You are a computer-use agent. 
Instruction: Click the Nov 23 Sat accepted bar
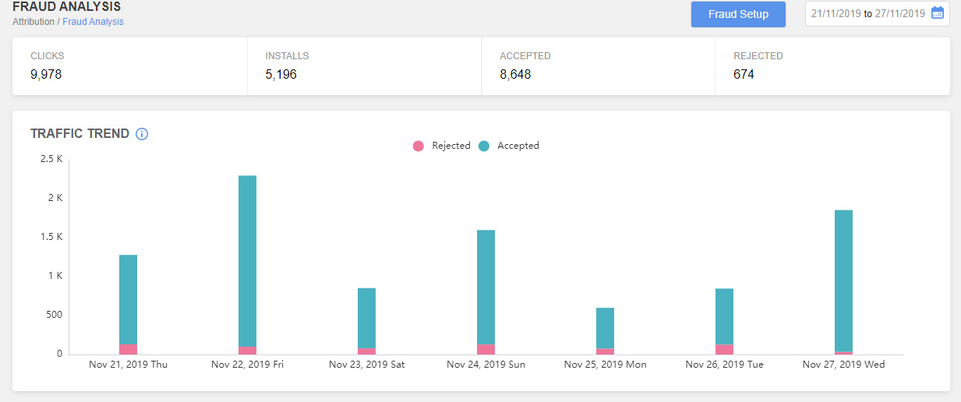pos(366,318)
